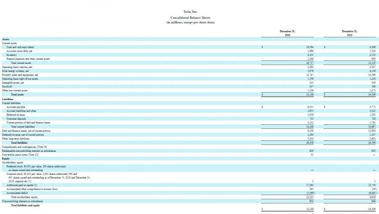Select the Additional paid-in capital row label

[x=22, y=185]
